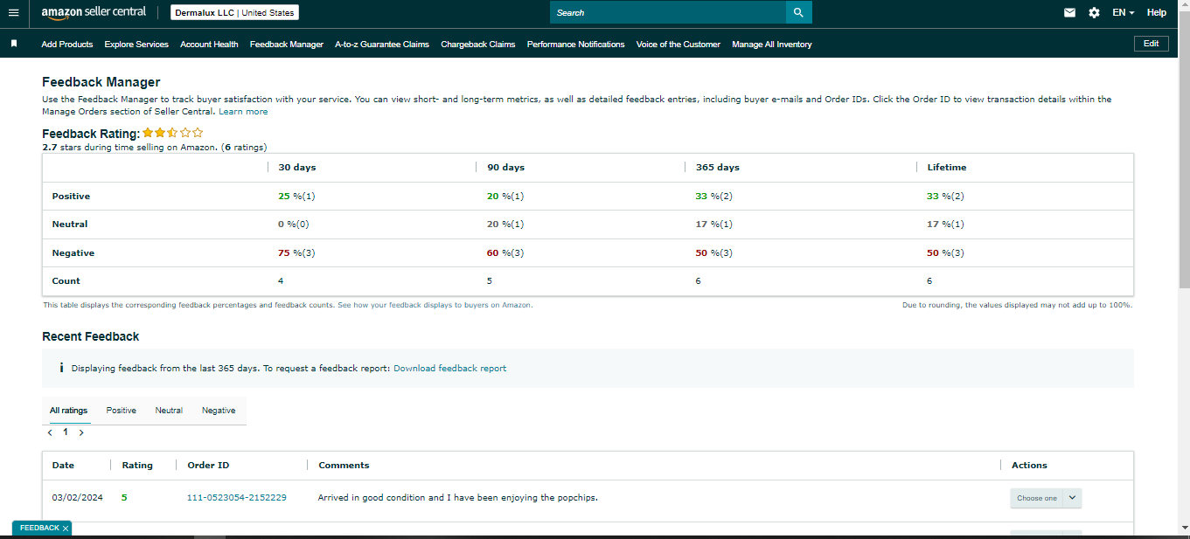Open the settings gear icon
Image resolution: width=1190 pixels, height=539 pixels.
coord(1094,12)
